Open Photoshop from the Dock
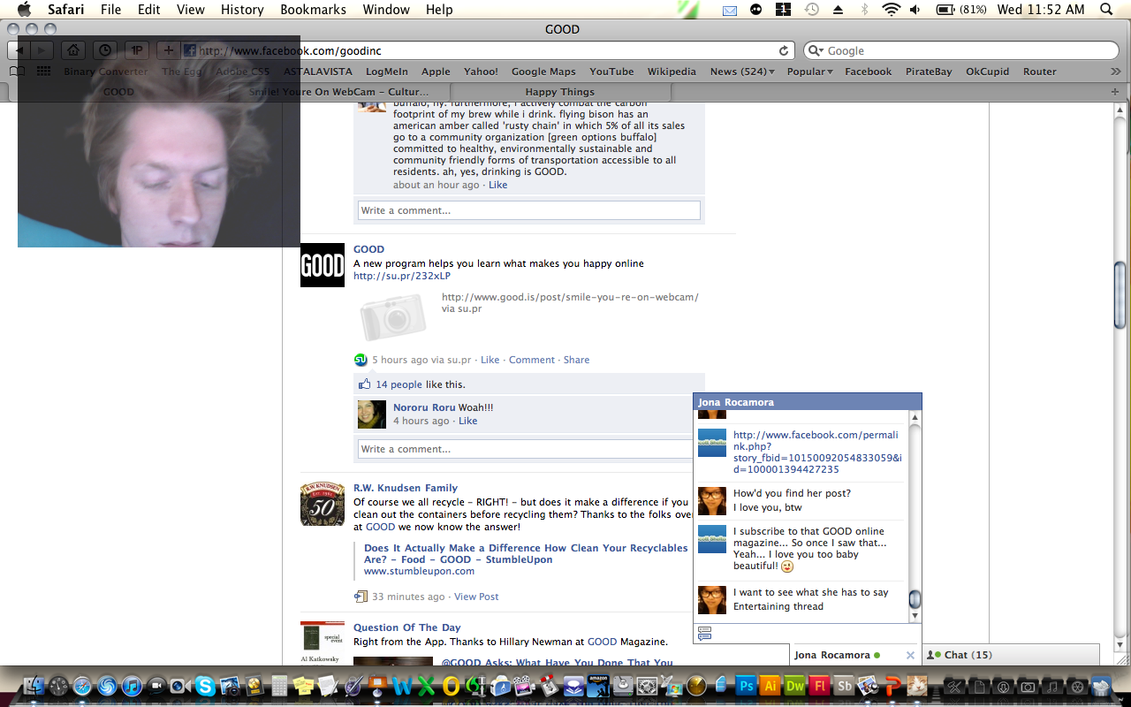1131x707 pixels. (746, 686)
